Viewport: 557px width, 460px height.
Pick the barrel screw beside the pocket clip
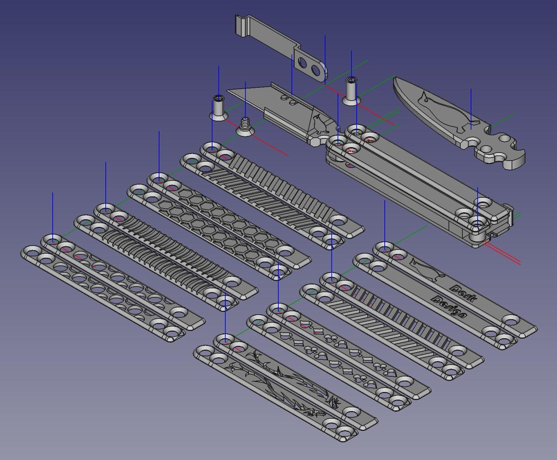[x=351, y=90]
